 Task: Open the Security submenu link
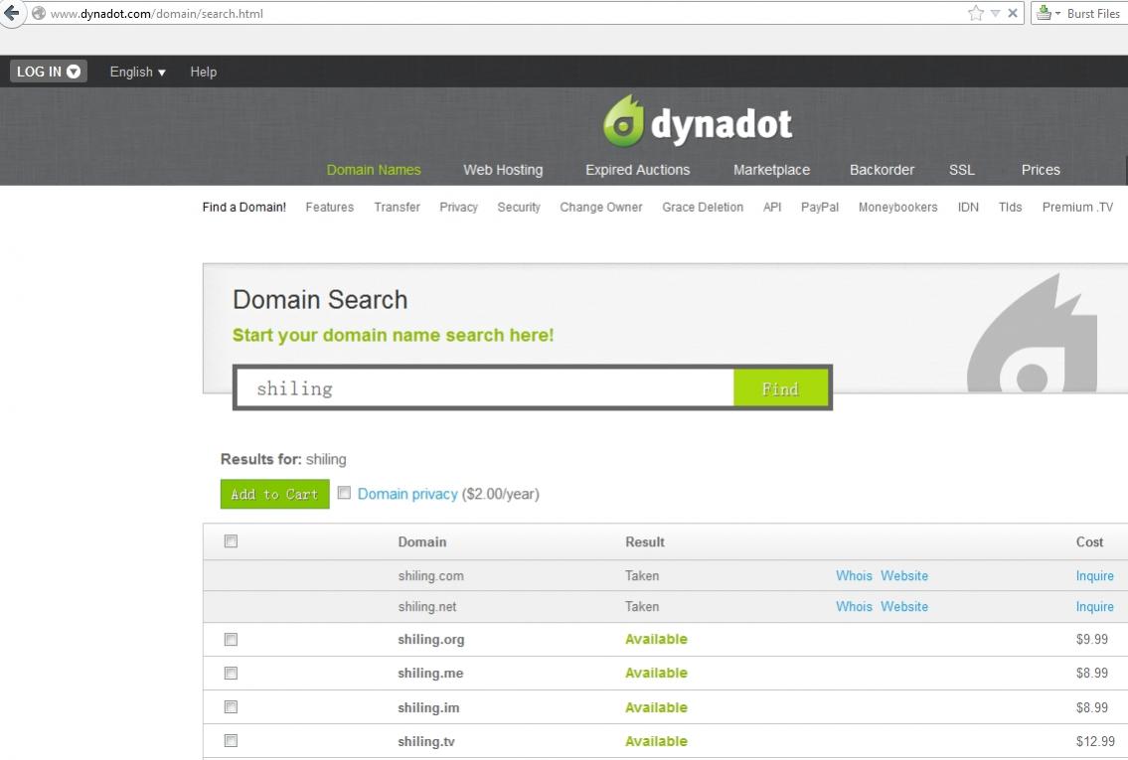pos(519,207)
